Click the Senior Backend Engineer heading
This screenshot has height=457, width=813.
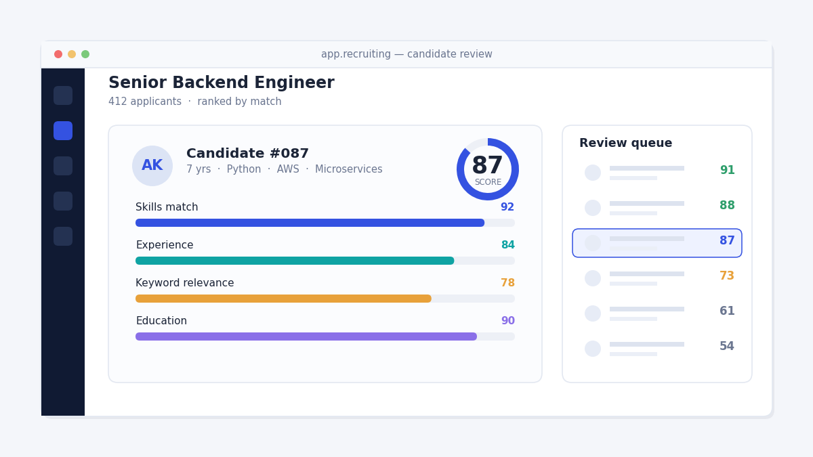[x=222, y=83]
